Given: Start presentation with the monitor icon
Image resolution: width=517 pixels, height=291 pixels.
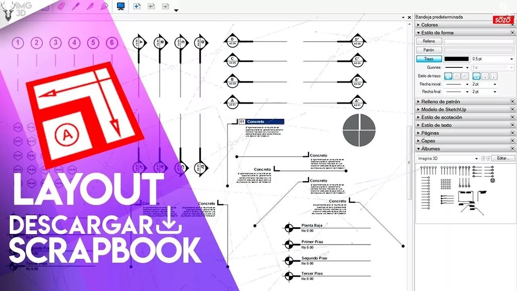Looking at the screenshot, I should click(x=120, y=6).
